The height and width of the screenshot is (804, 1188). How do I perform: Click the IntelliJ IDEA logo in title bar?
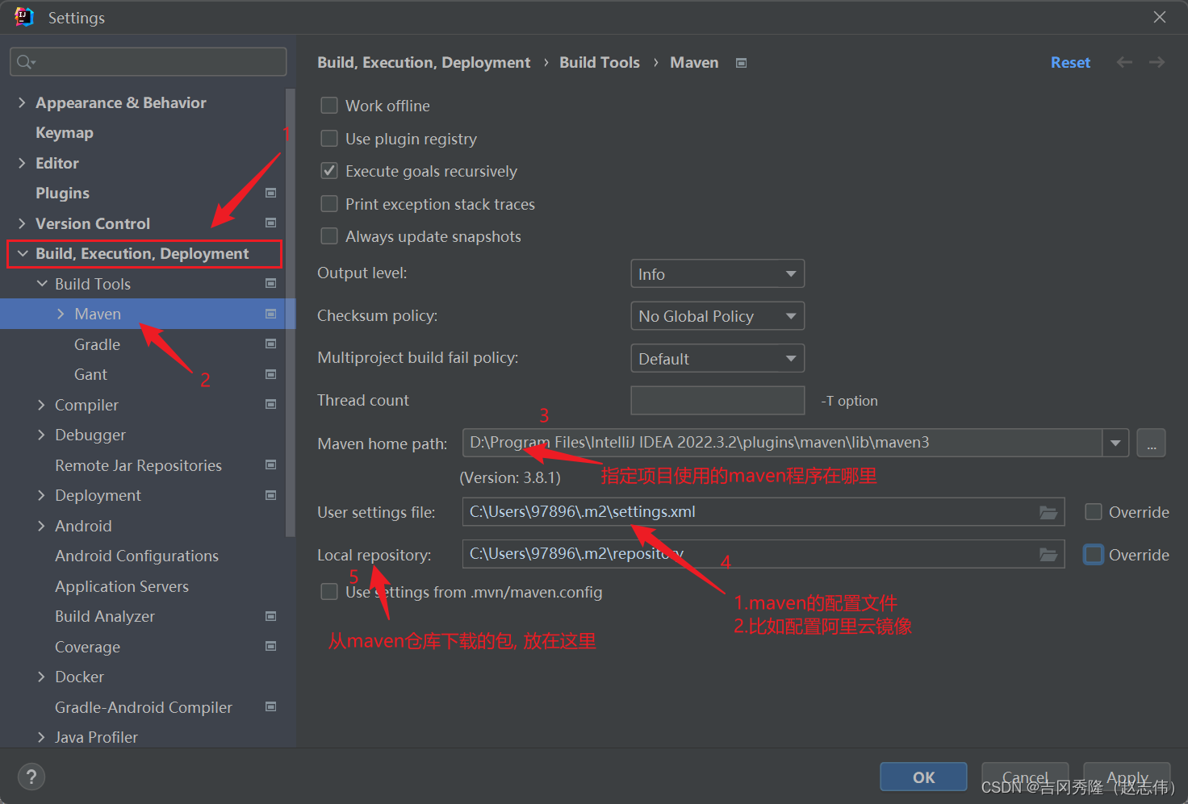coord(23,17)
